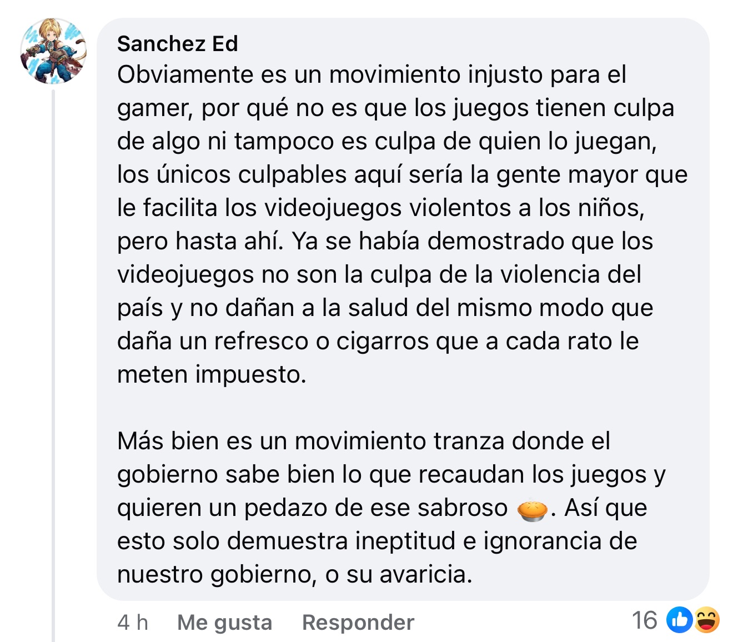Click the laughing Haha reaction icon
Screen dimensions: 733x642
click(706, 620)
